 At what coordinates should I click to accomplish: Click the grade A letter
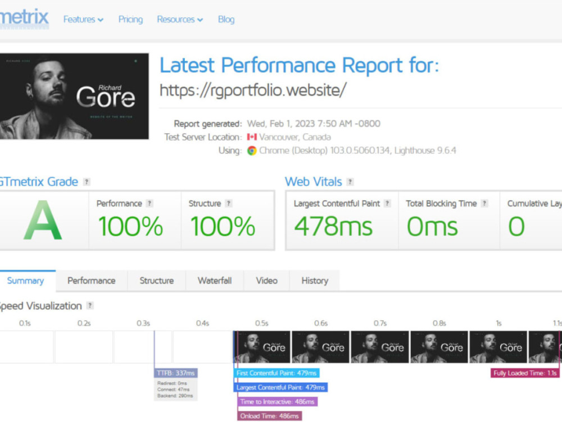pyautogui.click(x=43, y=220)
